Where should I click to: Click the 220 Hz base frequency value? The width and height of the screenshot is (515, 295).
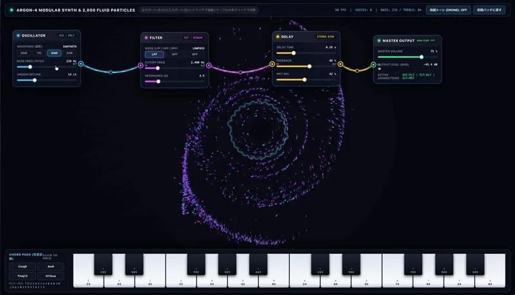71,61
